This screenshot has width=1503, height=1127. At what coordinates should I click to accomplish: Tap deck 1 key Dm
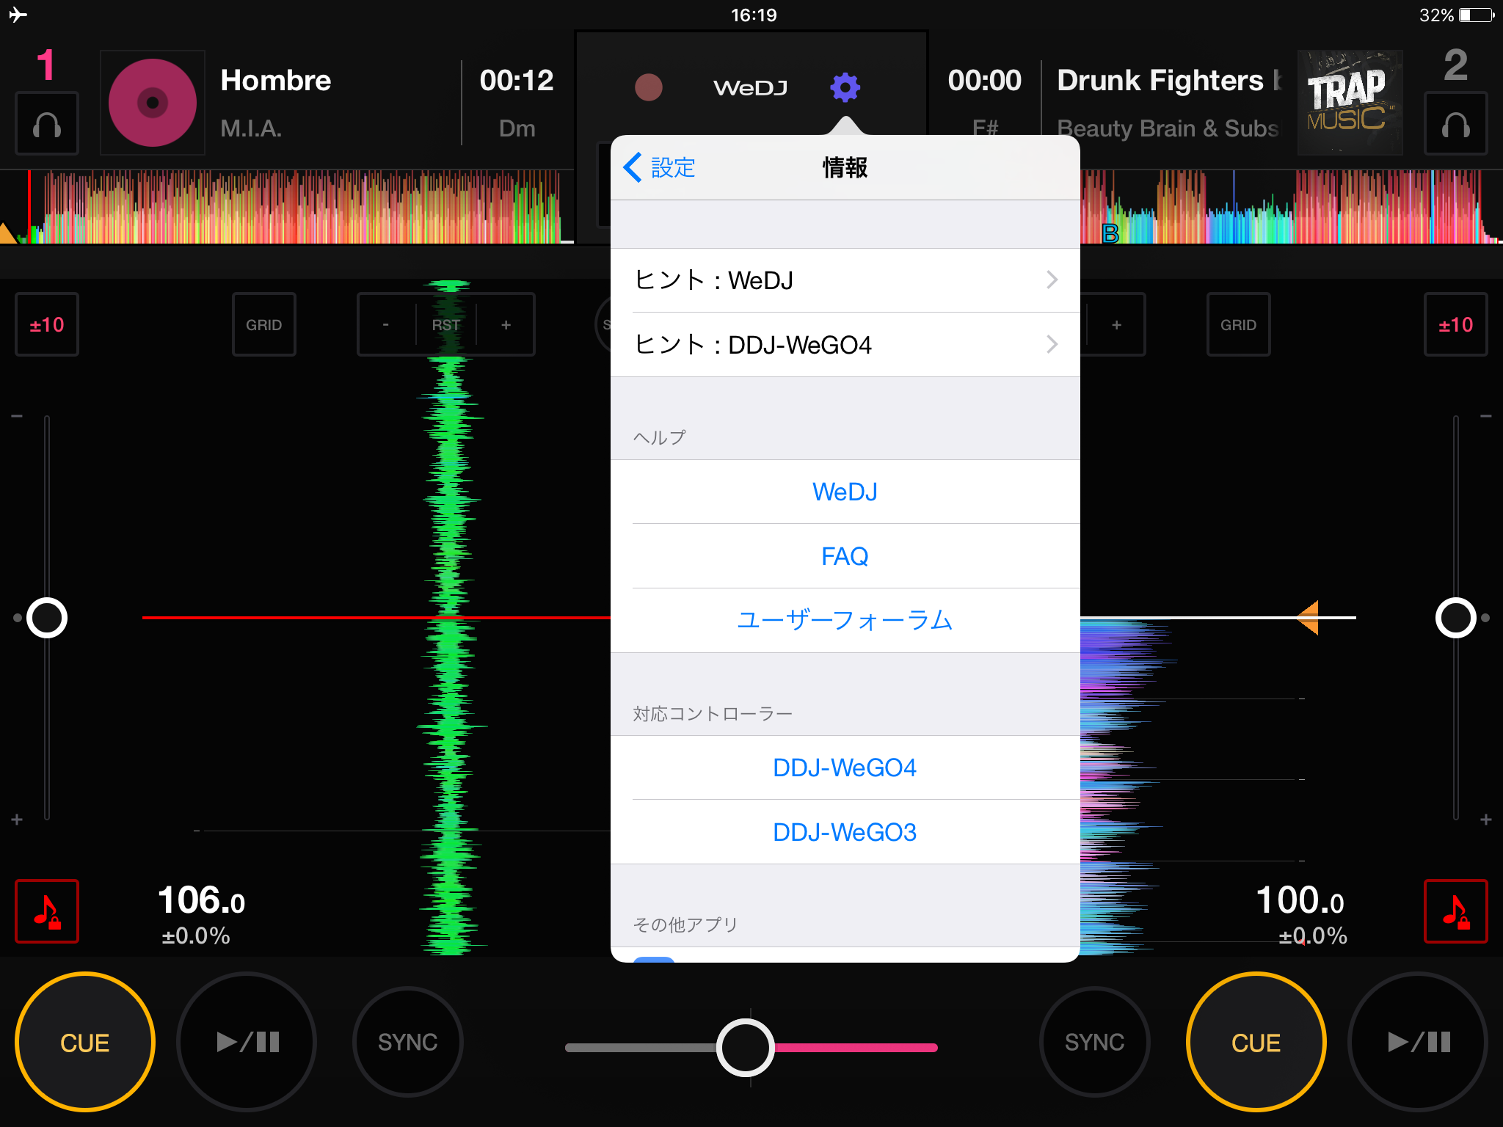coord(517,128)
